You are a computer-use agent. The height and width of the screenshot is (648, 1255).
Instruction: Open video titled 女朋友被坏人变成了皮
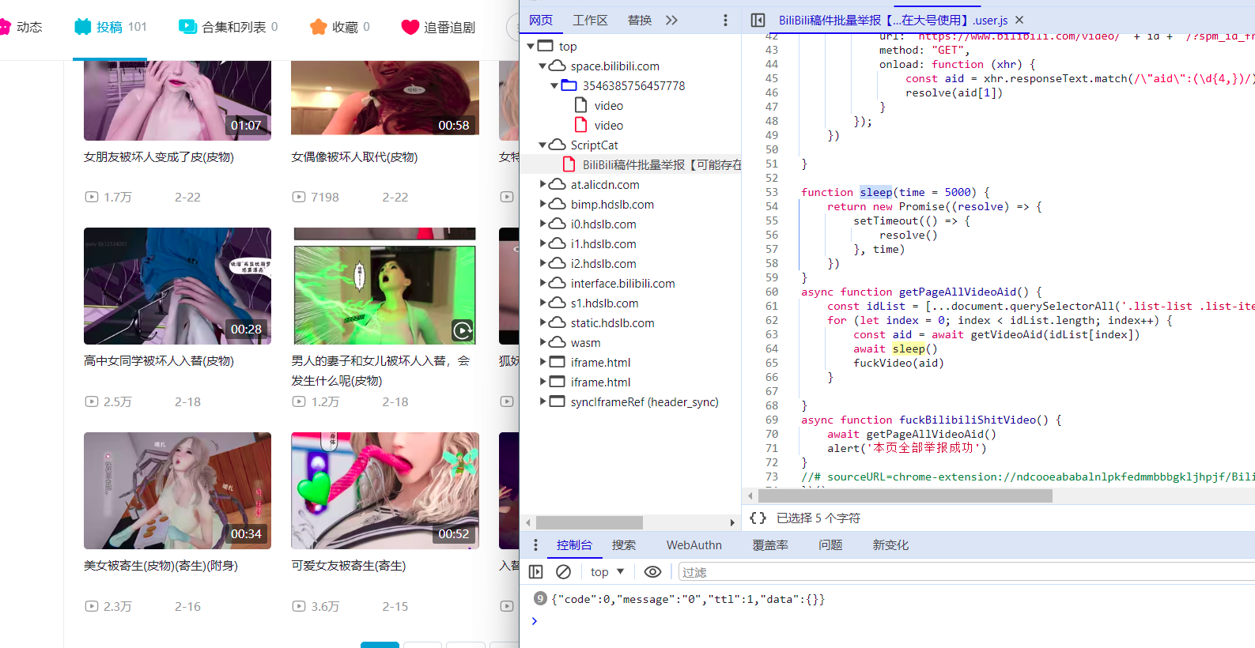[159, 157]
